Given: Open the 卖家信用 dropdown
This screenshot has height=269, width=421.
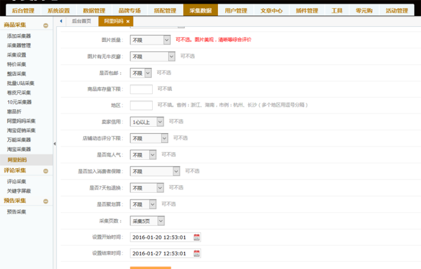Looking at the screenshot, I should tap(147, 122).
